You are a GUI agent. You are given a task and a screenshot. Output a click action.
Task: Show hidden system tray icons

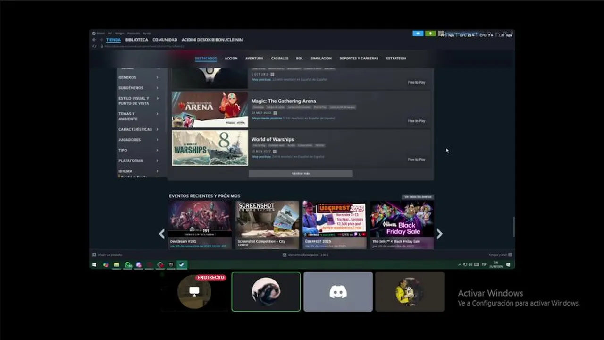tap(460, 265)
